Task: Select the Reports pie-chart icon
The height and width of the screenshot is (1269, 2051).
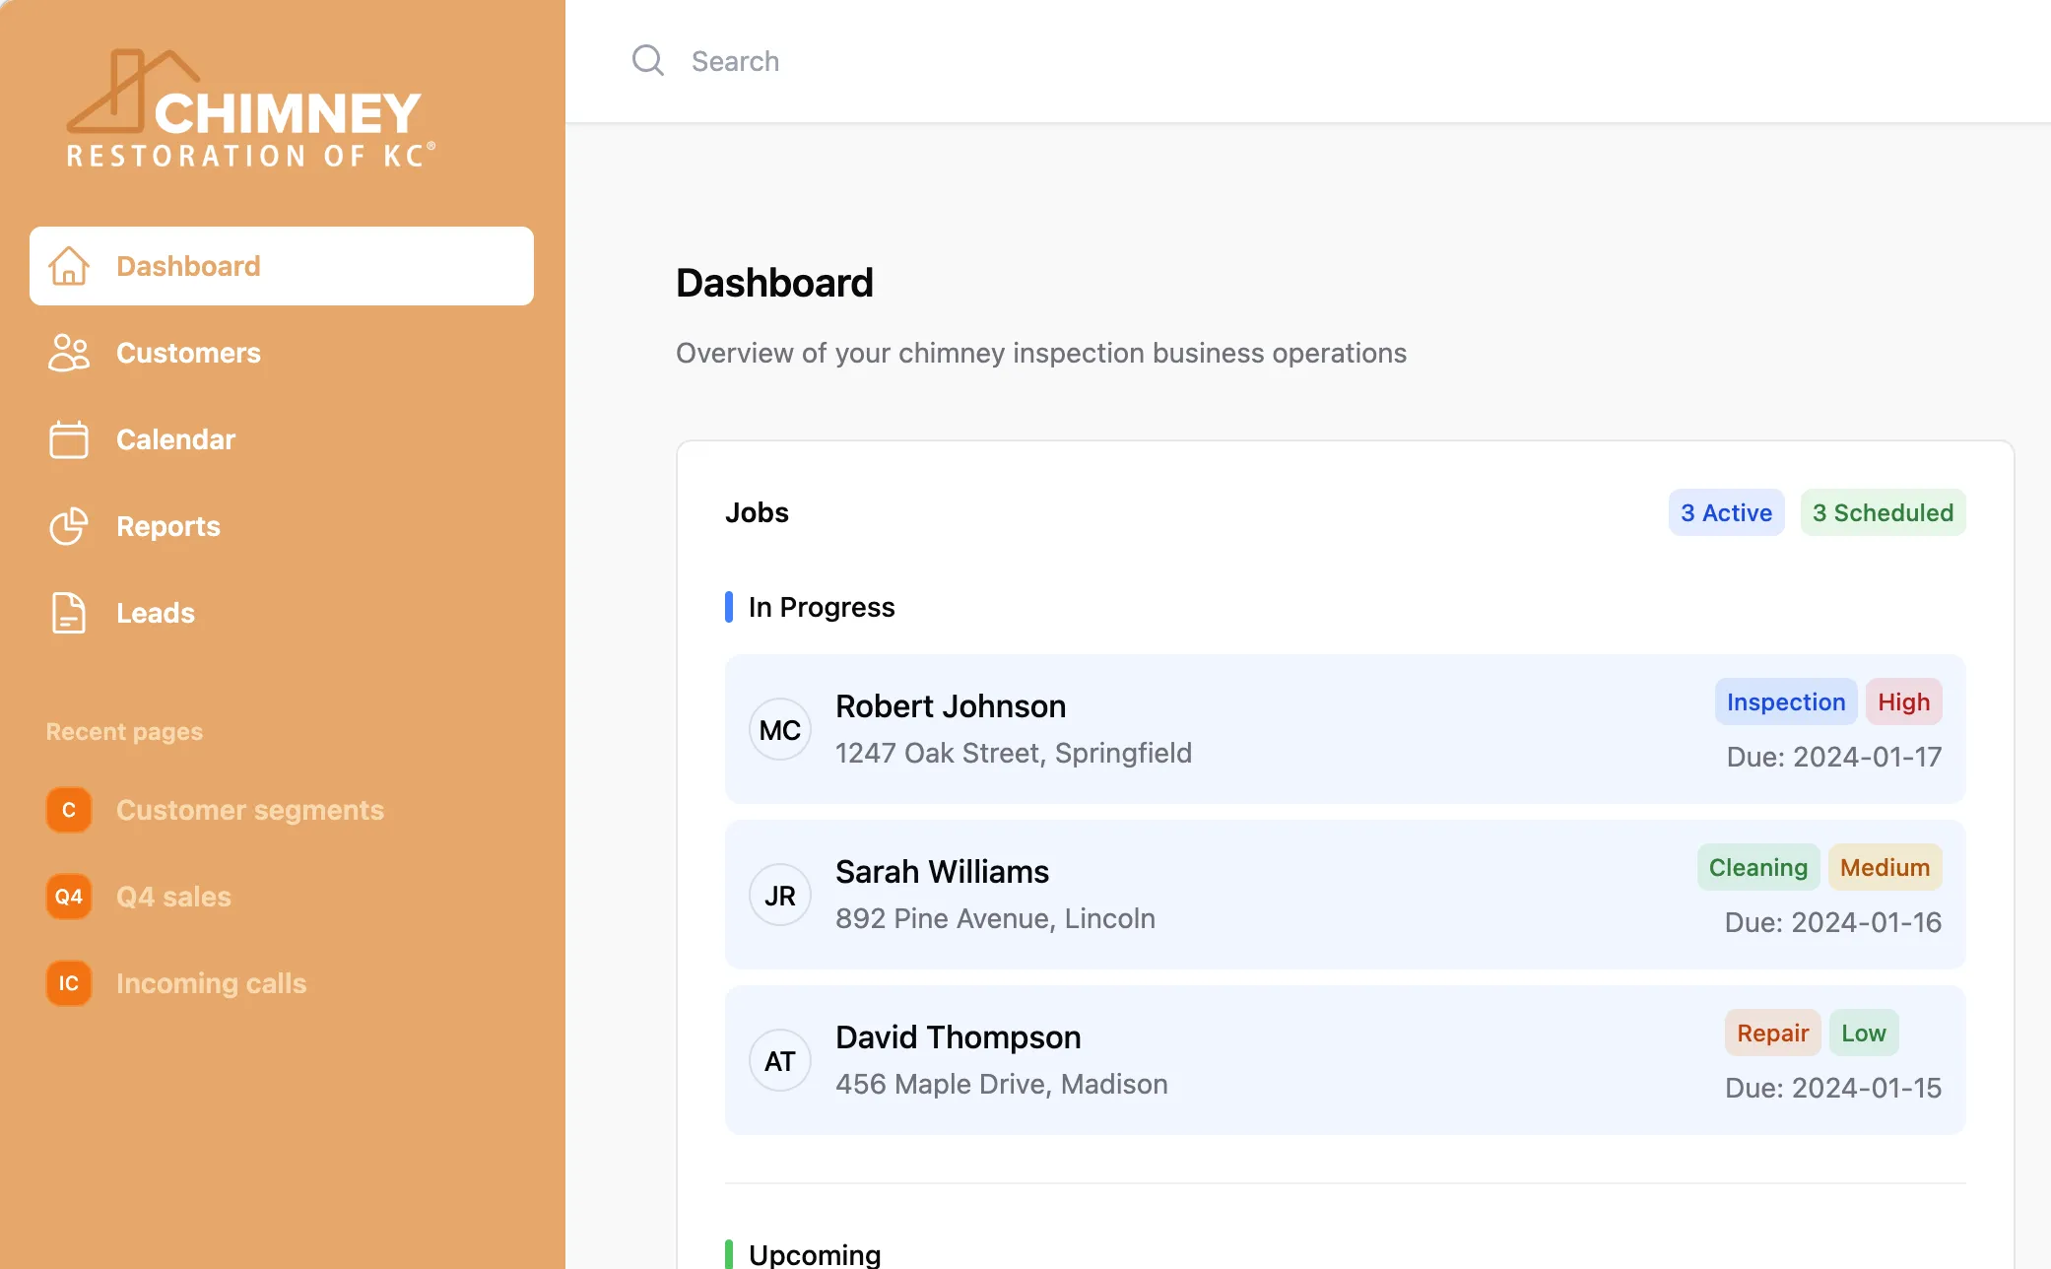Action: (x=67, y=526)
